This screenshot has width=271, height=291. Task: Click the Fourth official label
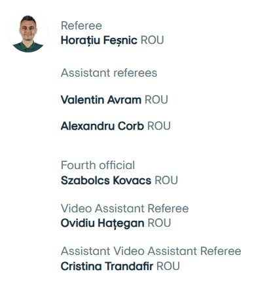tap(98, 165)
